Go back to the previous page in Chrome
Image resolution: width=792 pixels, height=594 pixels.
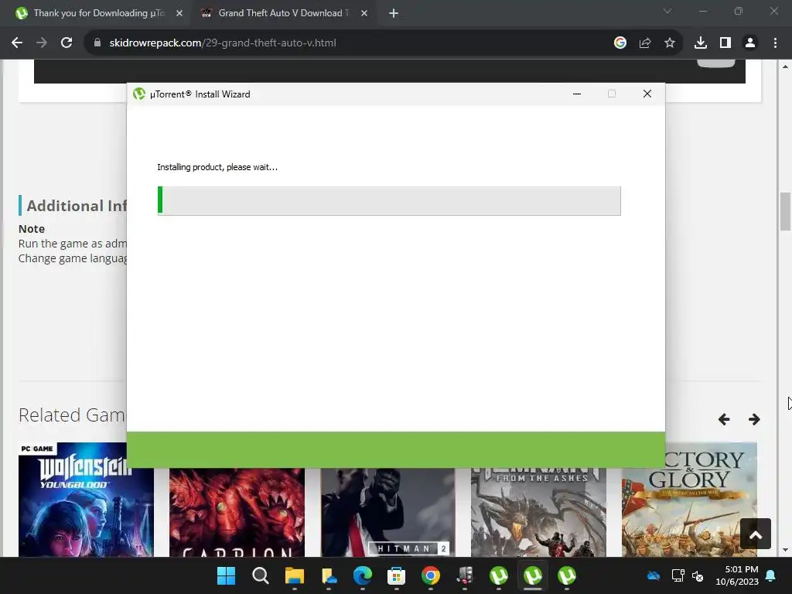17,43
